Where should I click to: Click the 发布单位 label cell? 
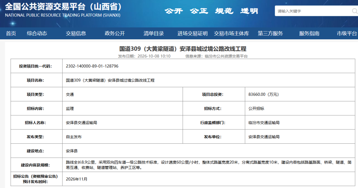click(214, 136)
